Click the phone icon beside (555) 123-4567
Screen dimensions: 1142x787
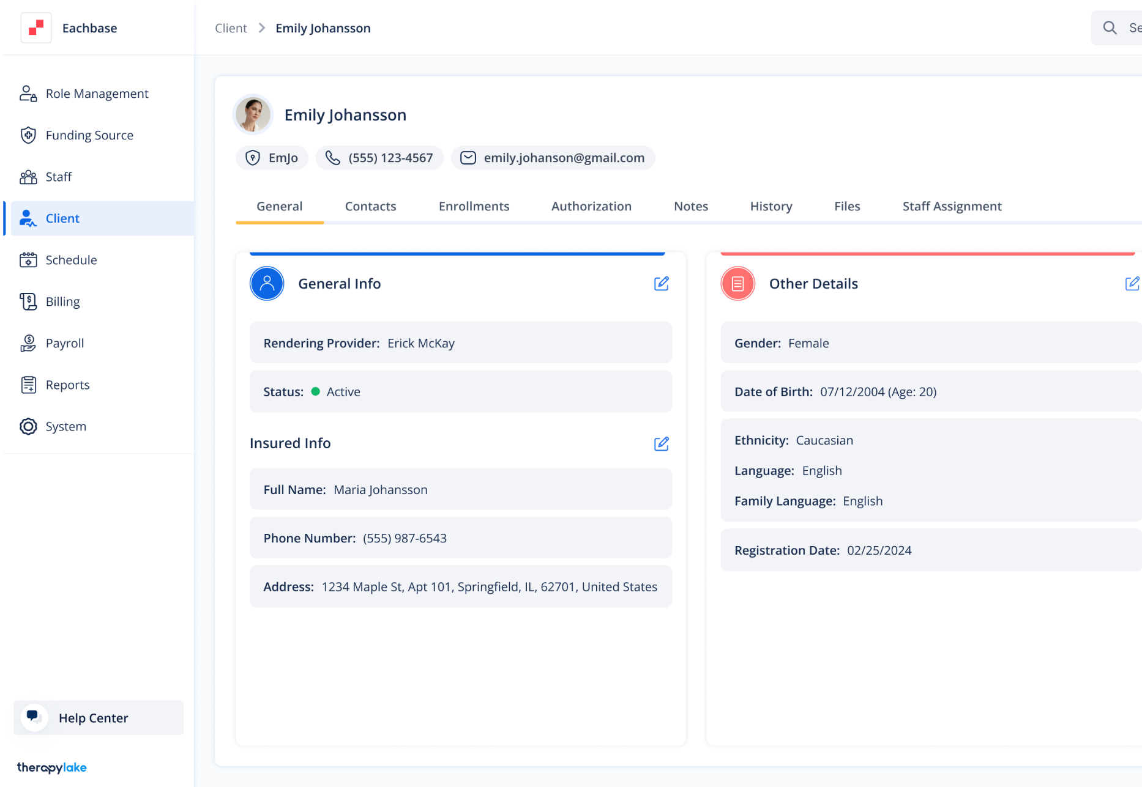332,158
